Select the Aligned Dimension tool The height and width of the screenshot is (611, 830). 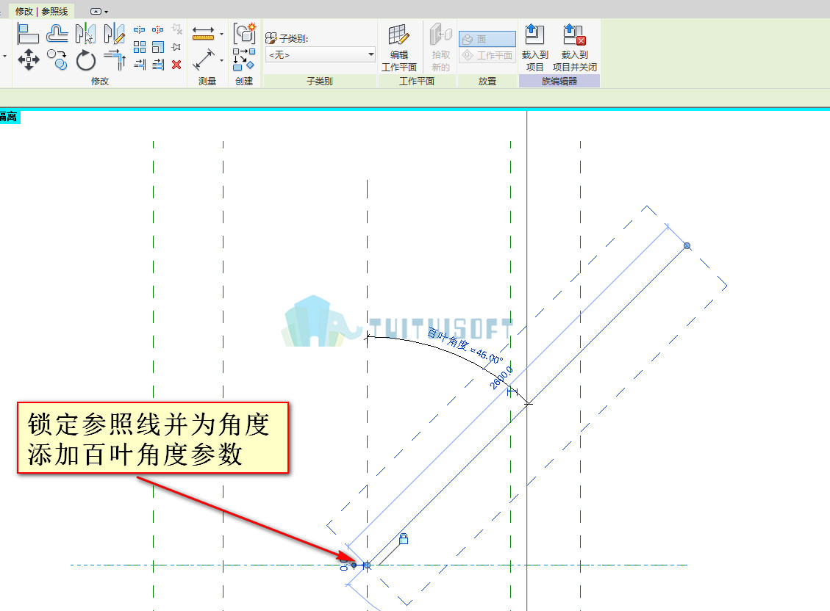tap(203, 59)
